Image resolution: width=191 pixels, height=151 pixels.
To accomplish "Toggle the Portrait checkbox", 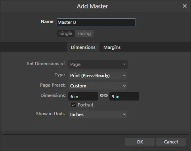I will [73, 105].
